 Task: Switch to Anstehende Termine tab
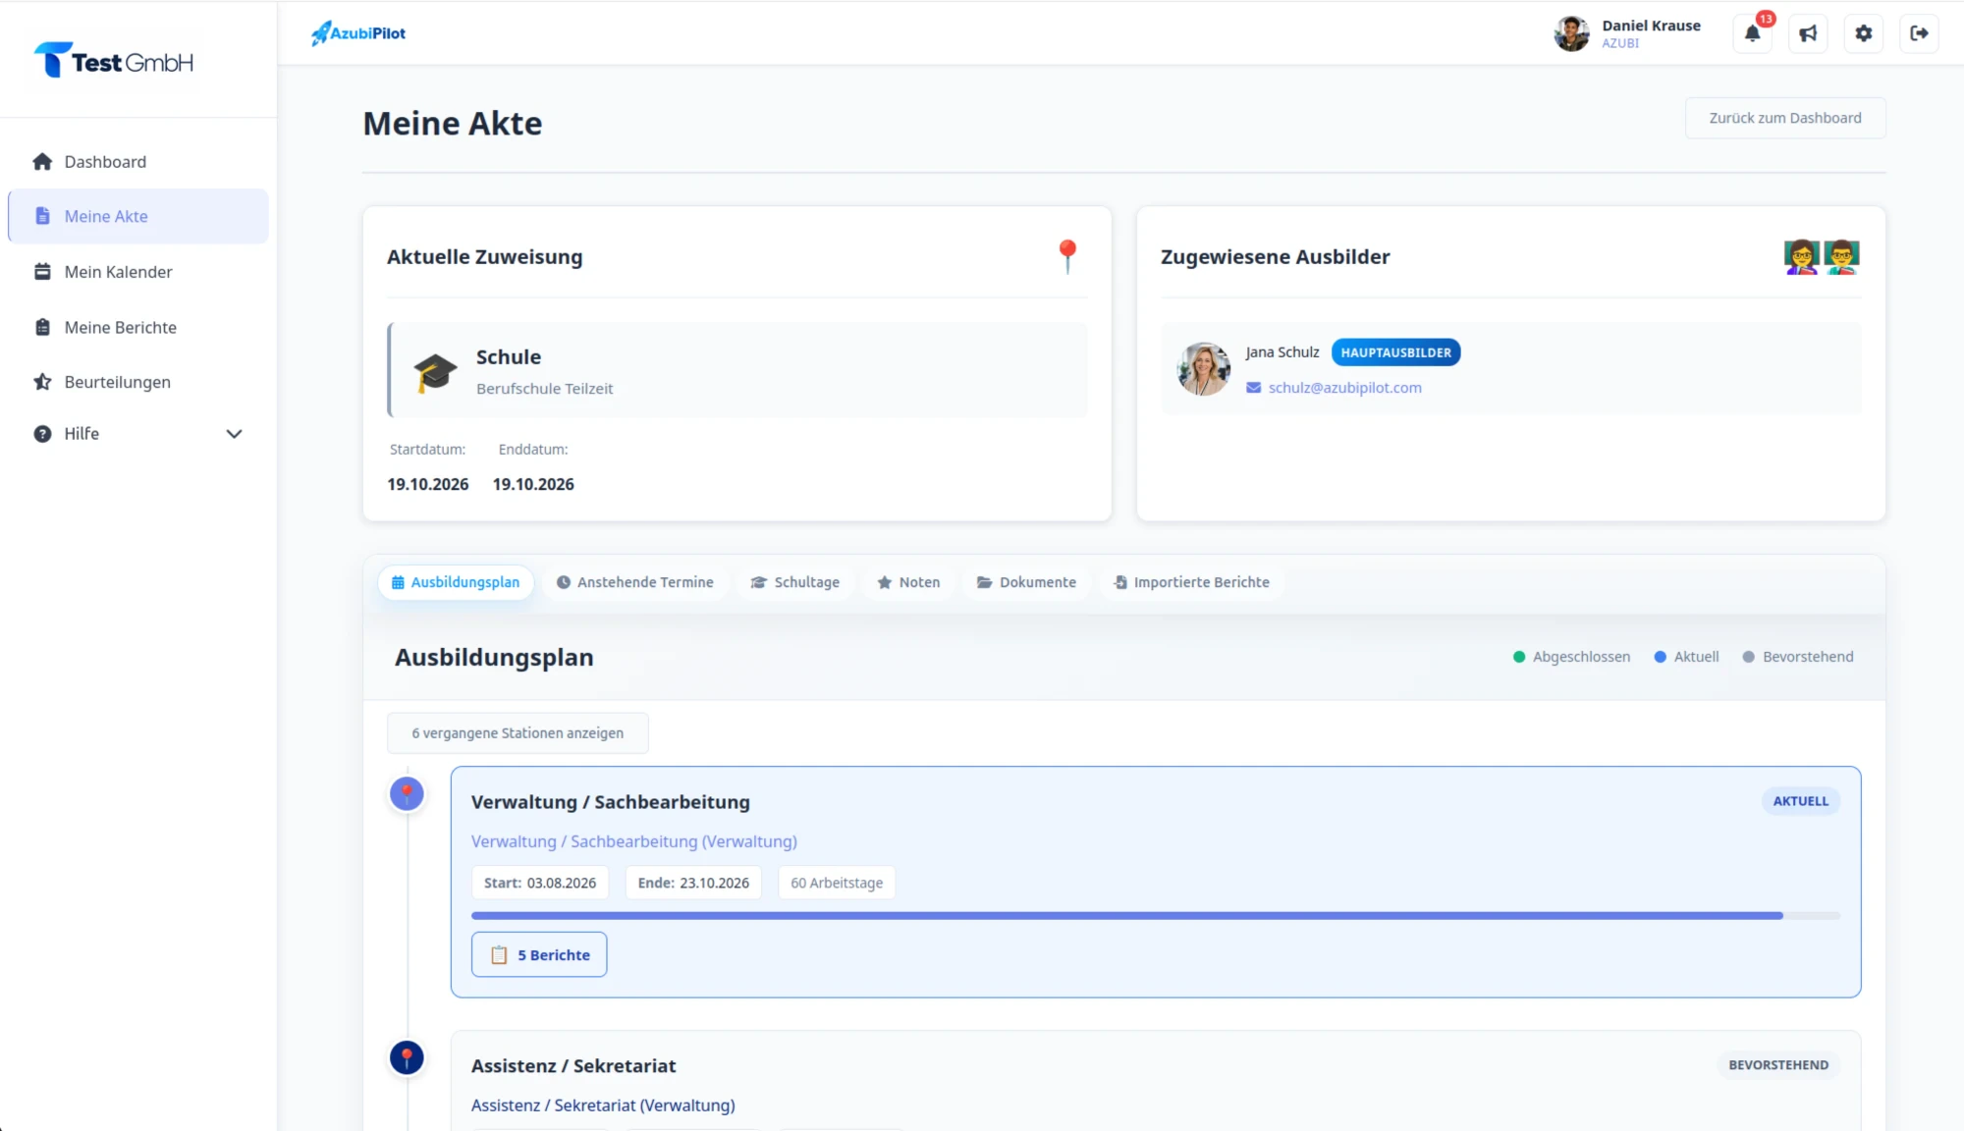pyautogui.click(x=634, y=582)
